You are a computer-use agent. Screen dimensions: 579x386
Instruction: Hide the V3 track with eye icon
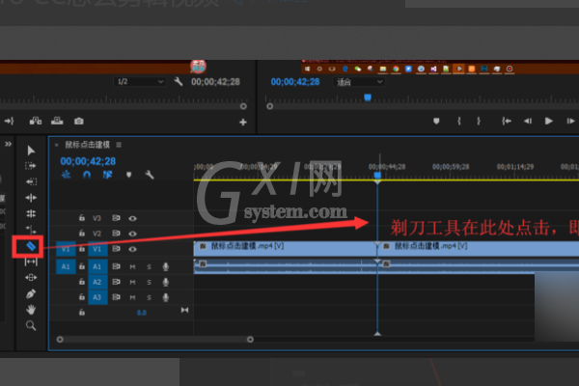132,218
